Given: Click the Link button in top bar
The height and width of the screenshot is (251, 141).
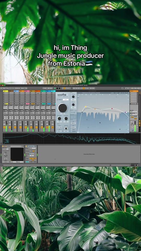Looking at the screenshot, I should [2, 88].
